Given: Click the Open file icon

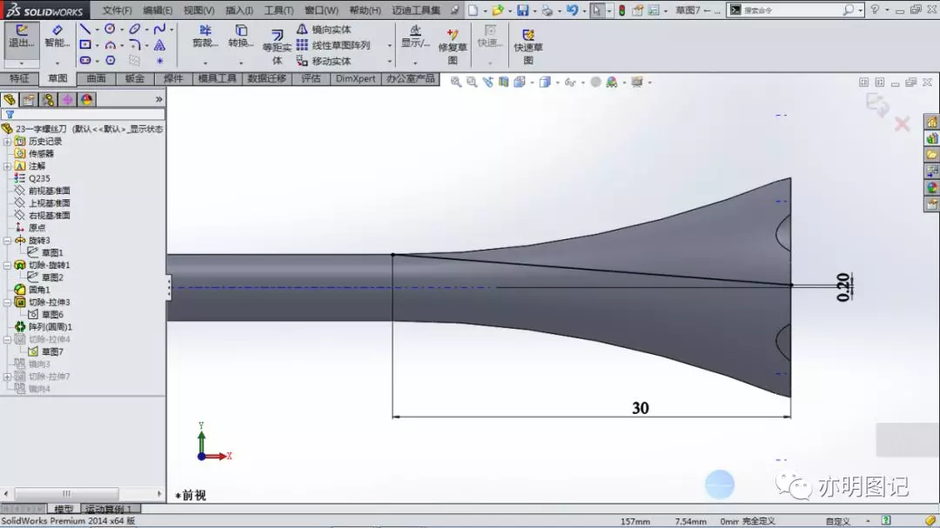Looking at the screenshot, I should 497,10.
